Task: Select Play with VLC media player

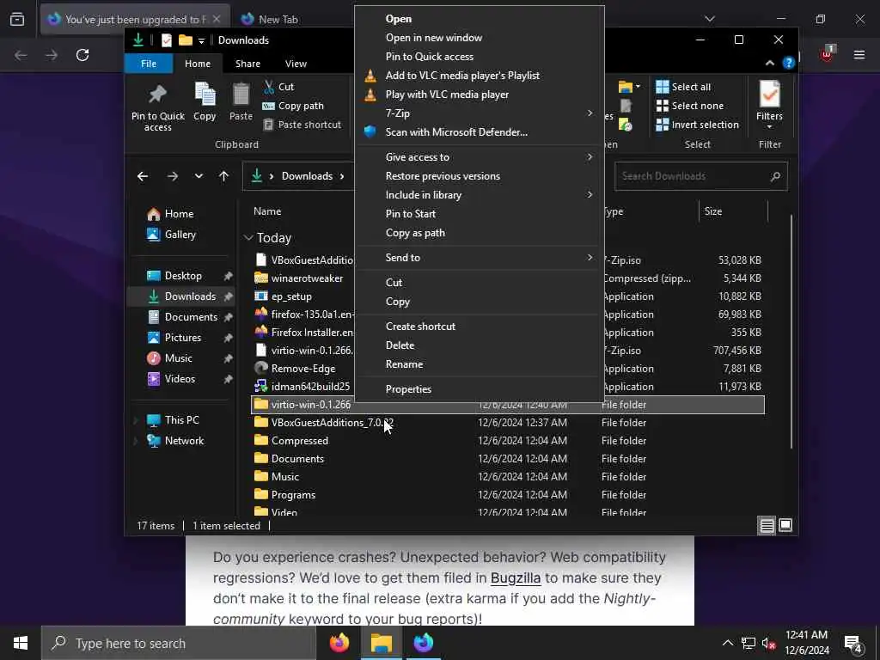Action: [x=480, y=95]
